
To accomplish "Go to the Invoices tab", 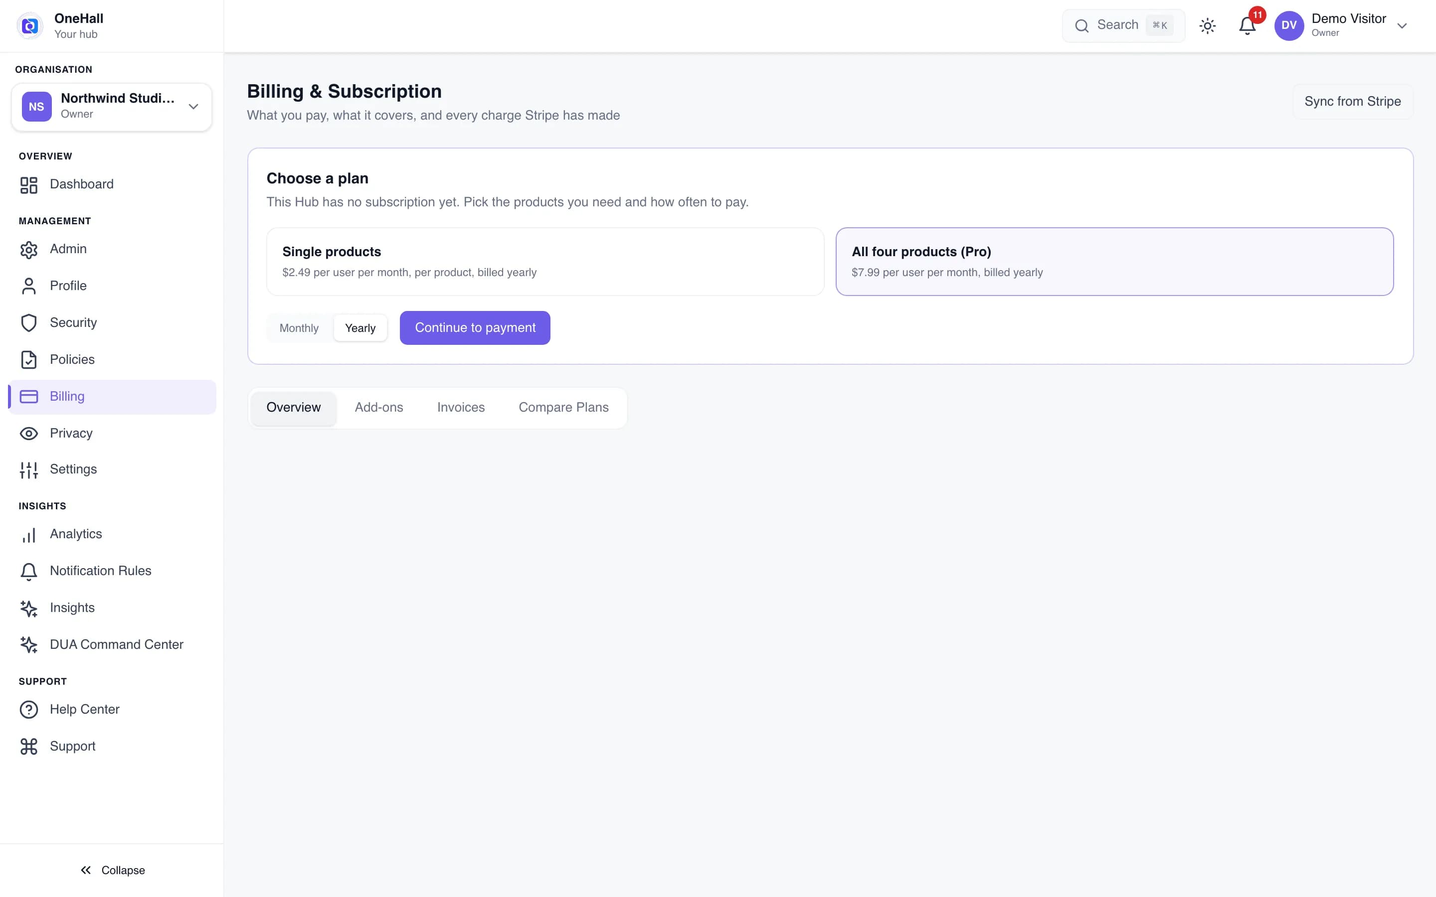I will (x=461, y=408).
